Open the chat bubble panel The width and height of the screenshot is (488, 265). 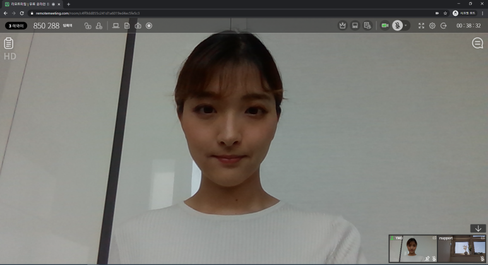(477, 43)
